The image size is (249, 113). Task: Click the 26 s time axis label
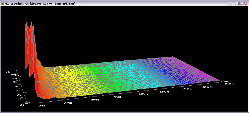click(22, 105)
